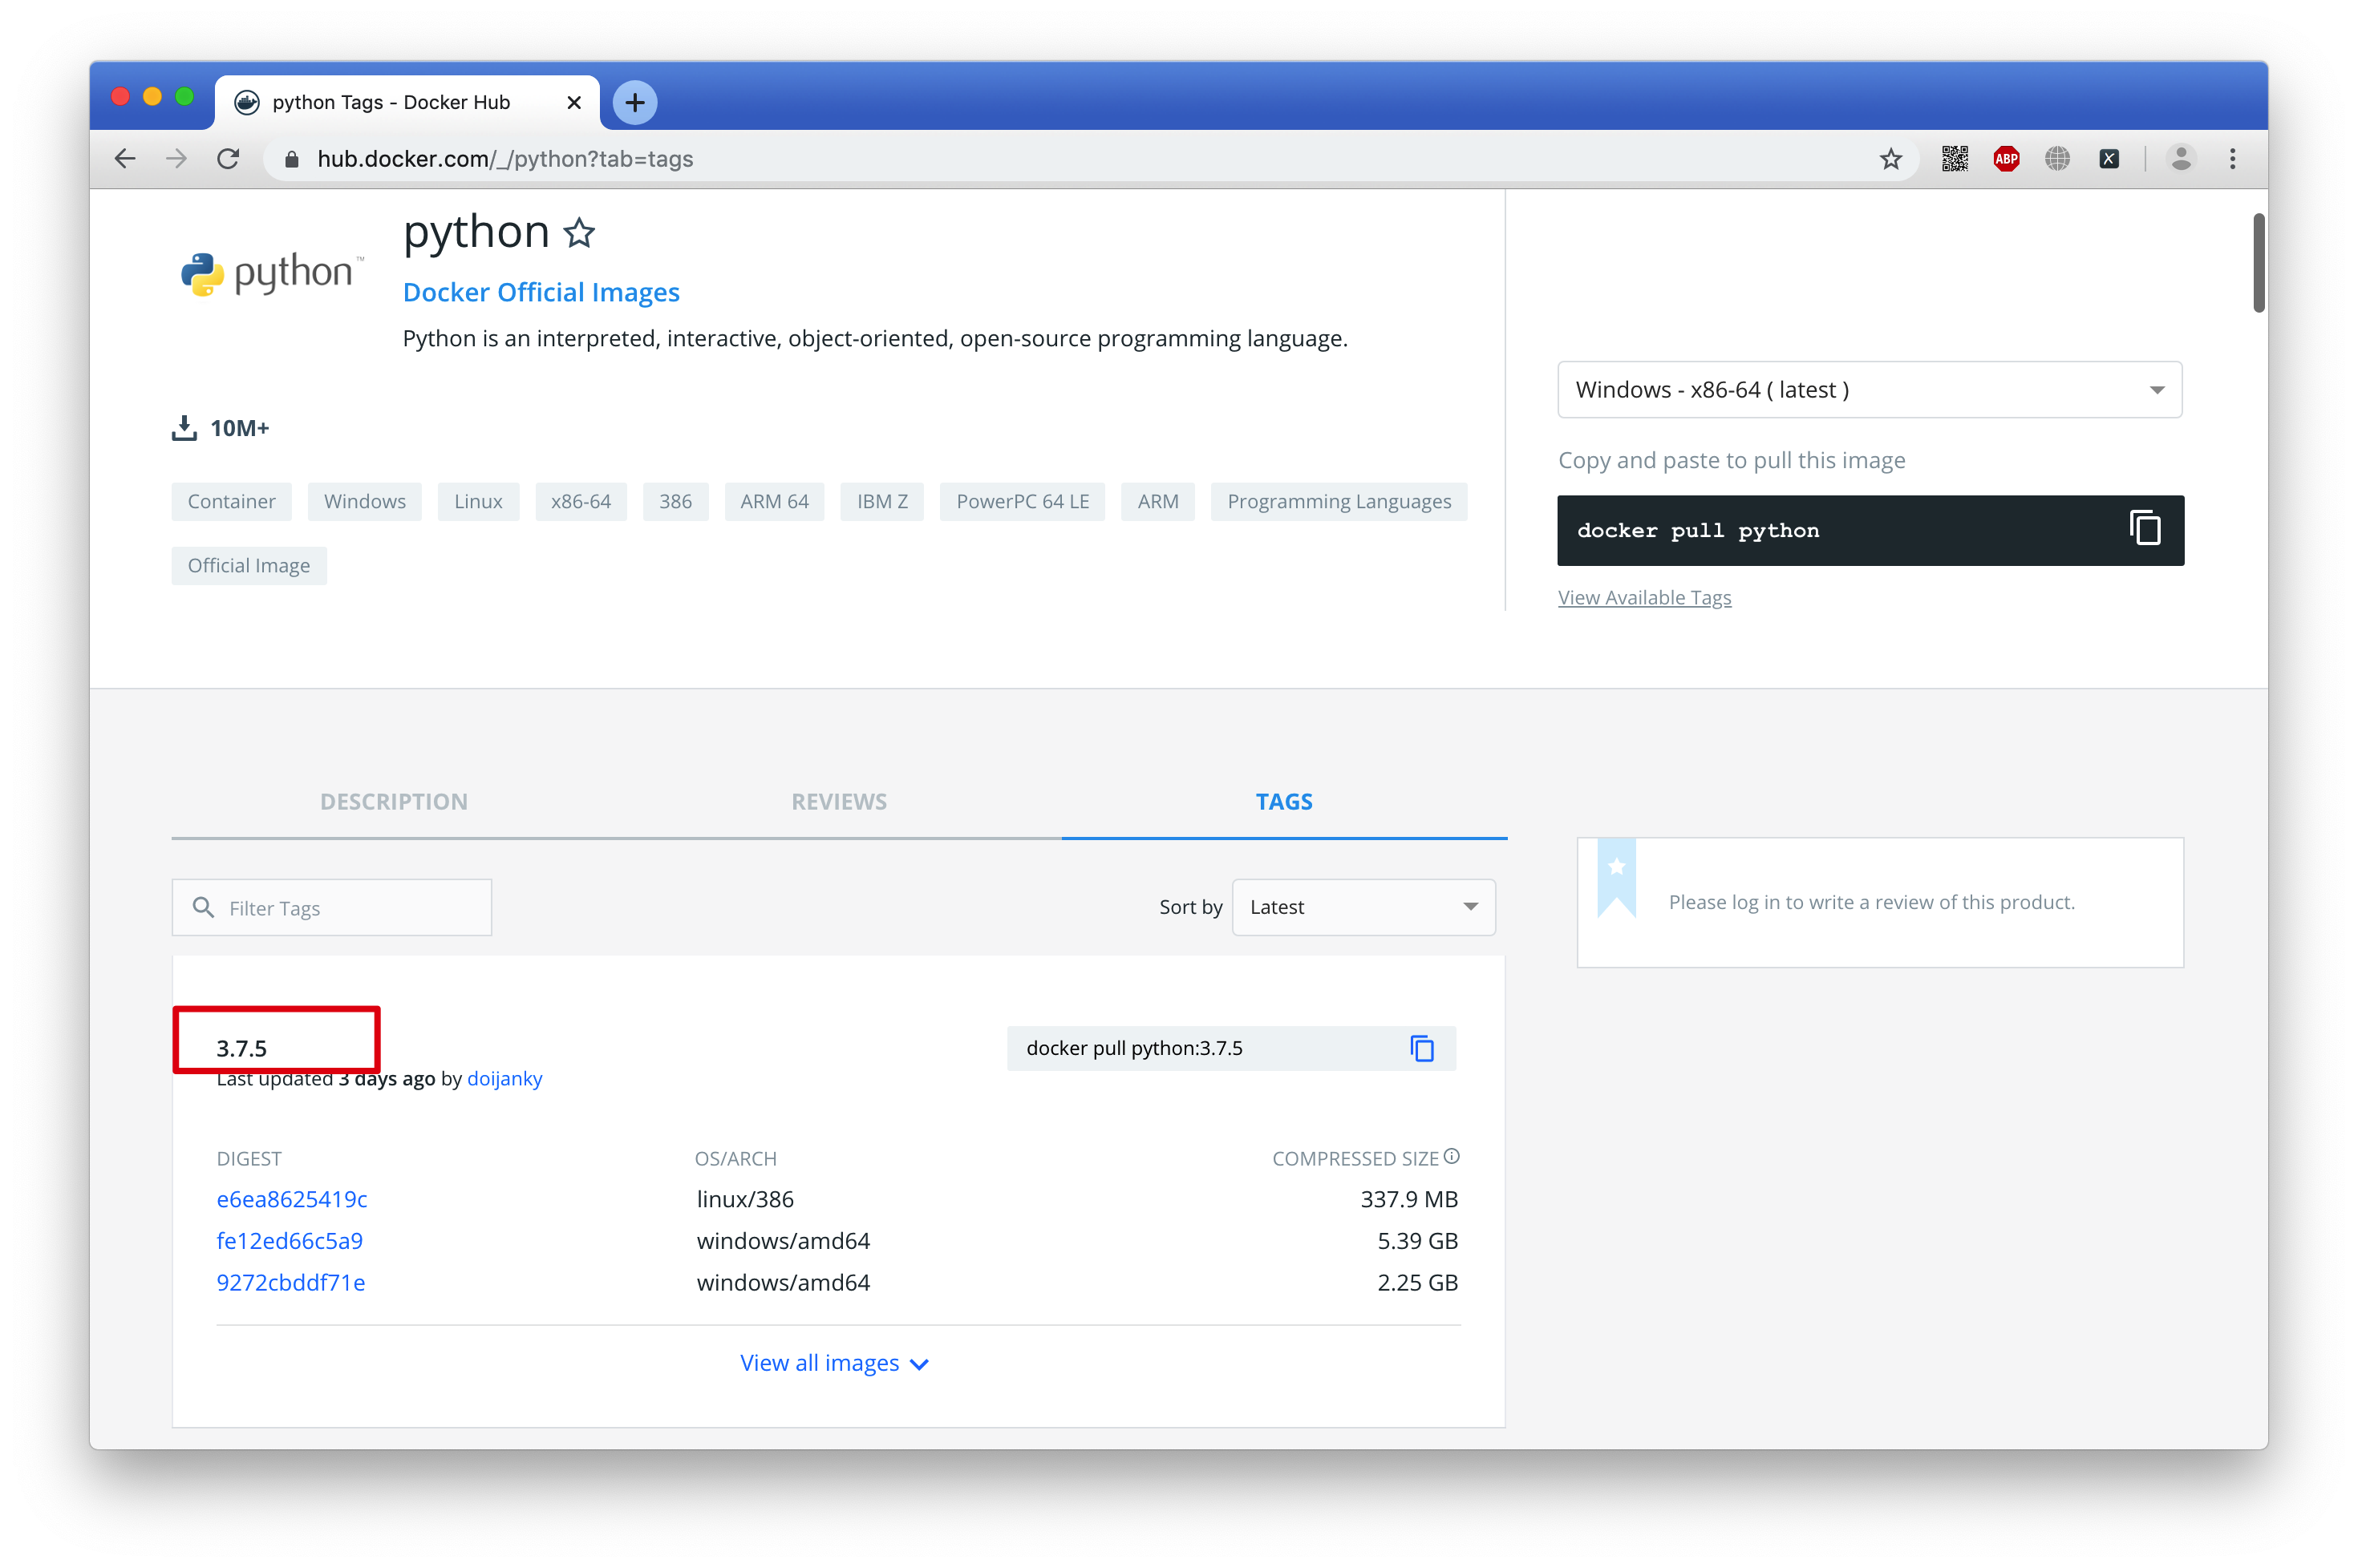Click View Available Tags link

pyautogui.click(x=1643, y=597)
